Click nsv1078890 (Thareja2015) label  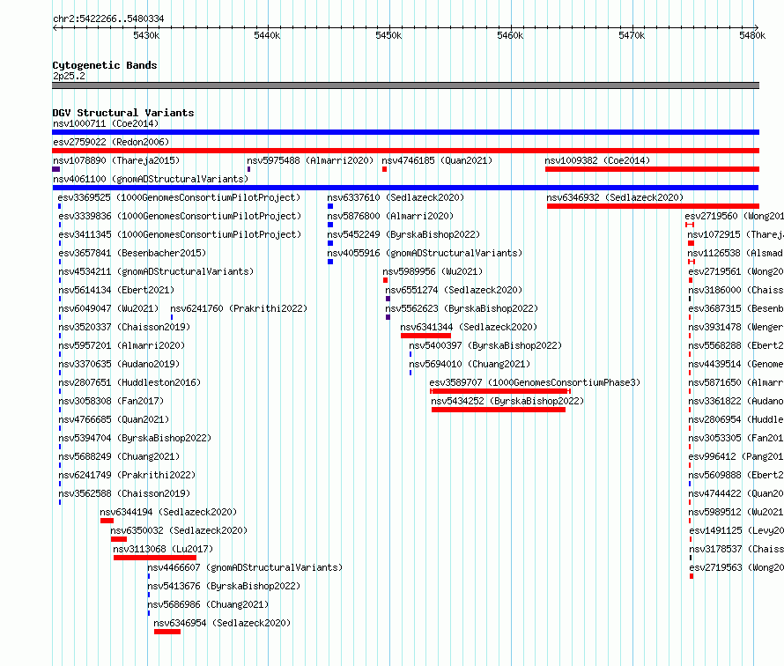click(116, 160)
